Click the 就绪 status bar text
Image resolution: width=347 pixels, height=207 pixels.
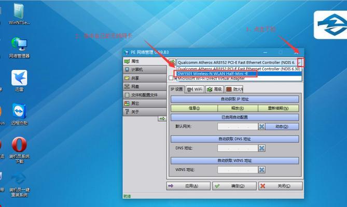tap(127, 196)
